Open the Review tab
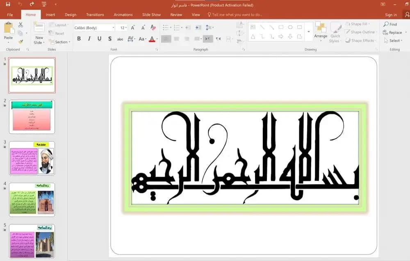 [x=176, y=15]
